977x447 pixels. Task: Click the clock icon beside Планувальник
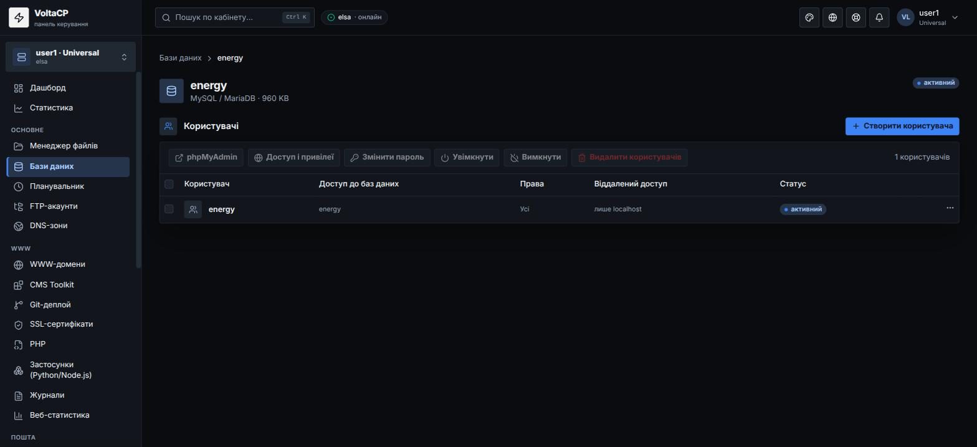click(x=19, y=186)
